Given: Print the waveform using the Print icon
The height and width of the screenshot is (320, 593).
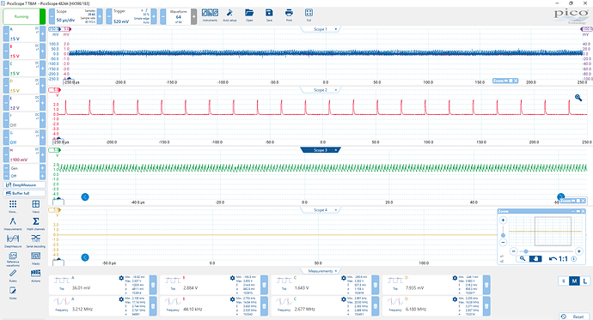Looking at the screenshot, I should point(289,15).
